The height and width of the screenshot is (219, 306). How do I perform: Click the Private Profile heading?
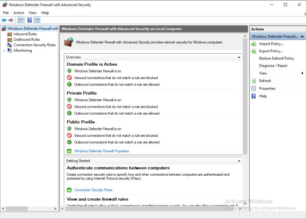[81, 93]
